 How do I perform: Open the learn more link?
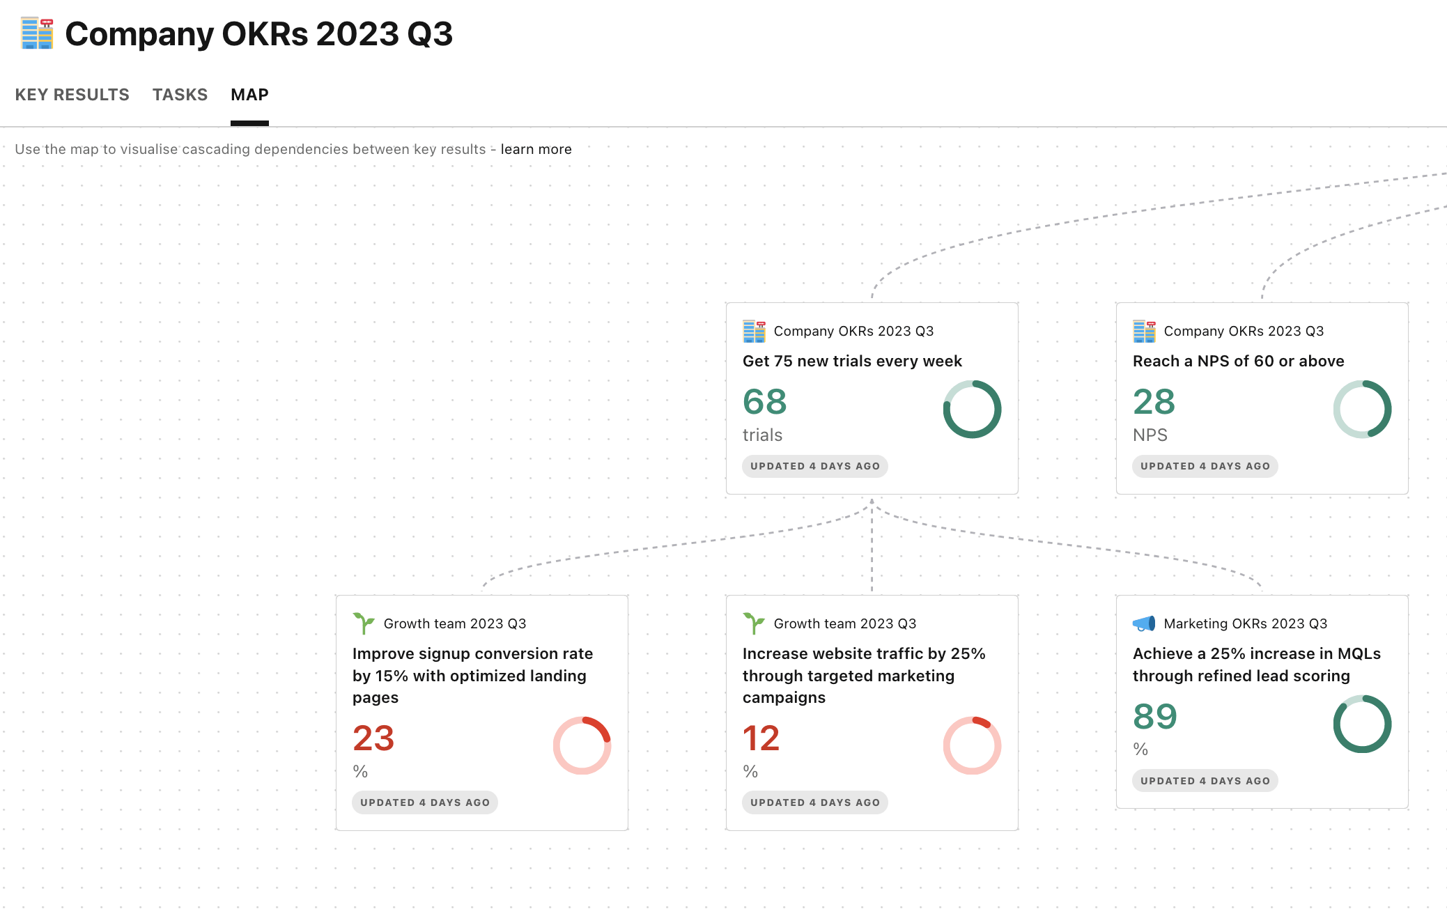pos(536,149)
